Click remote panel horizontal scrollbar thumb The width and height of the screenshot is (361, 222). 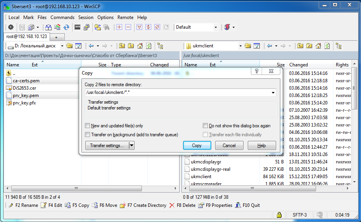point(252,188)
